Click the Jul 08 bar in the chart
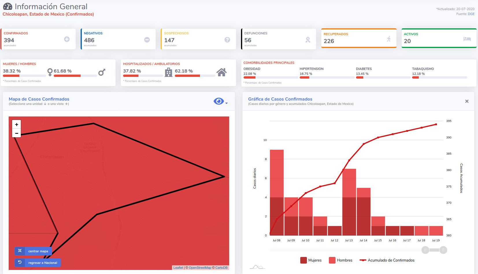478x274 pixels. tap(277, 192)
